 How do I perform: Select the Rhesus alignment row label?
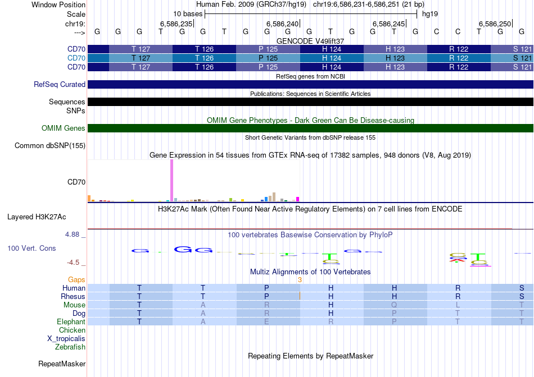73,296
